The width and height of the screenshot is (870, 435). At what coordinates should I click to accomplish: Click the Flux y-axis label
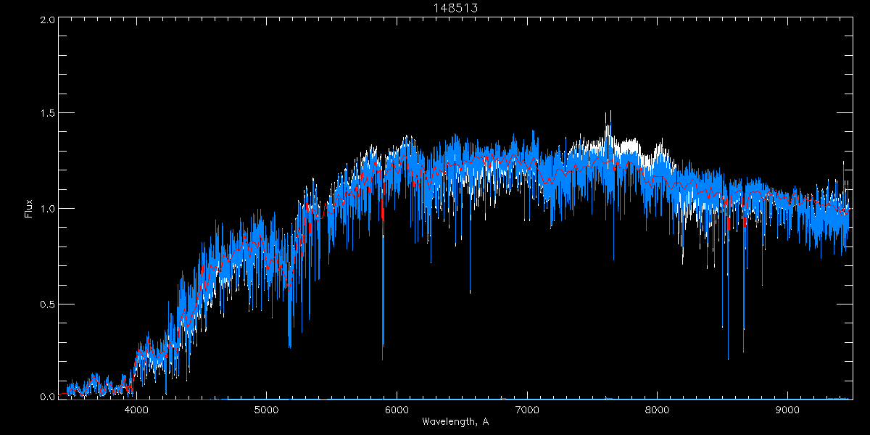coord(29,209)
